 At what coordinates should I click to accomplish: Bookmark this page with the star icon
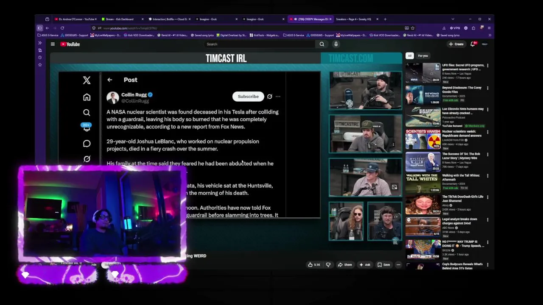click(x=412, y=28)
